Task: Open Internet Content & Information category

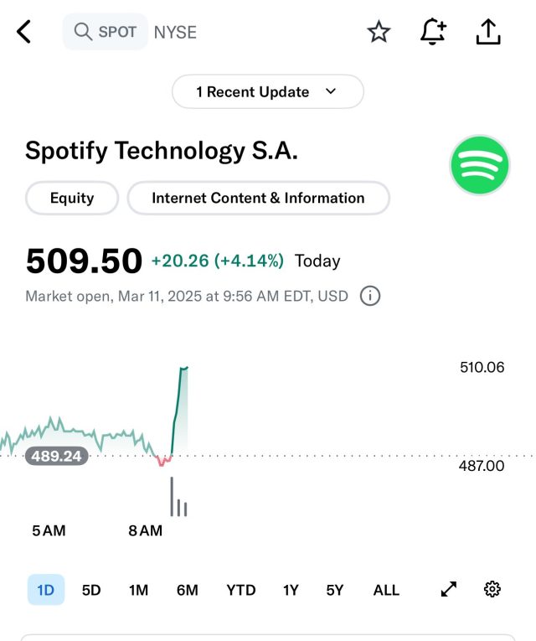Action: (258, 199)
